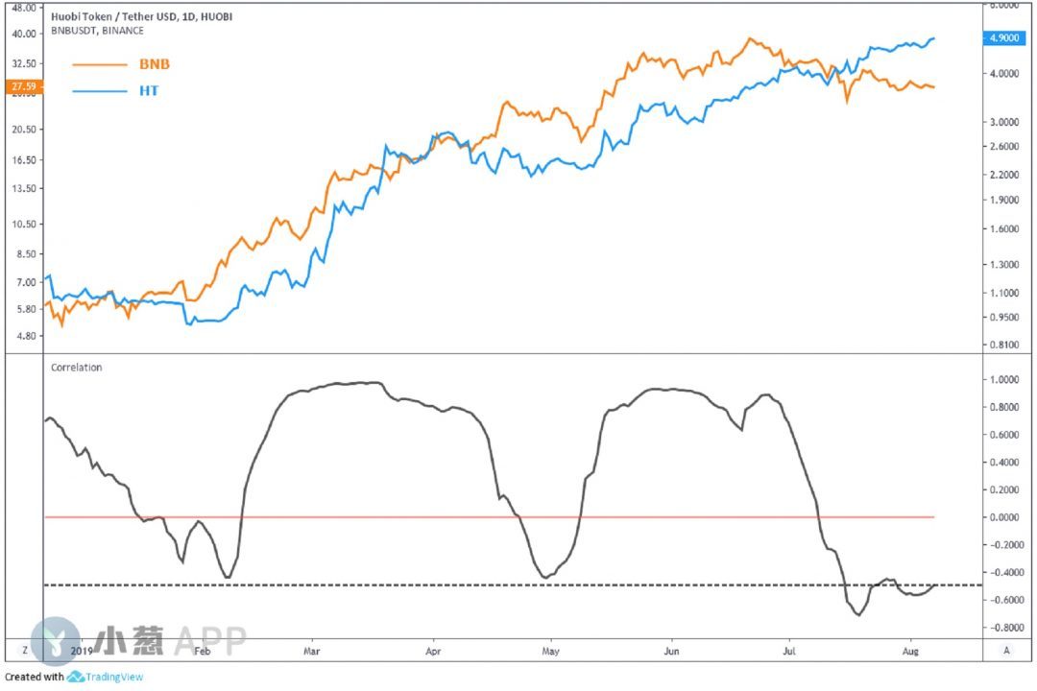This screenshot has width=1037, height=691.
Task: Click the HT legend text
Action: [x=149, y=90]
